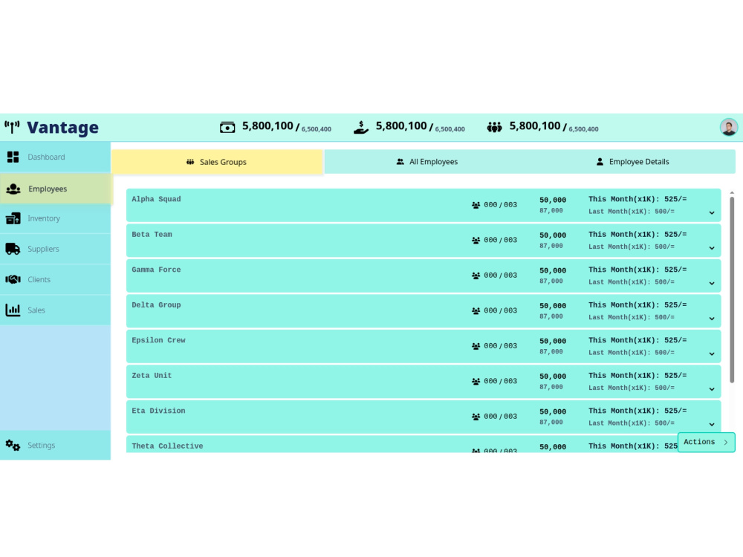Click the 50,000 figure in Gamma Force row
Screen dimensions: 743x557
[x=553, y=271]
